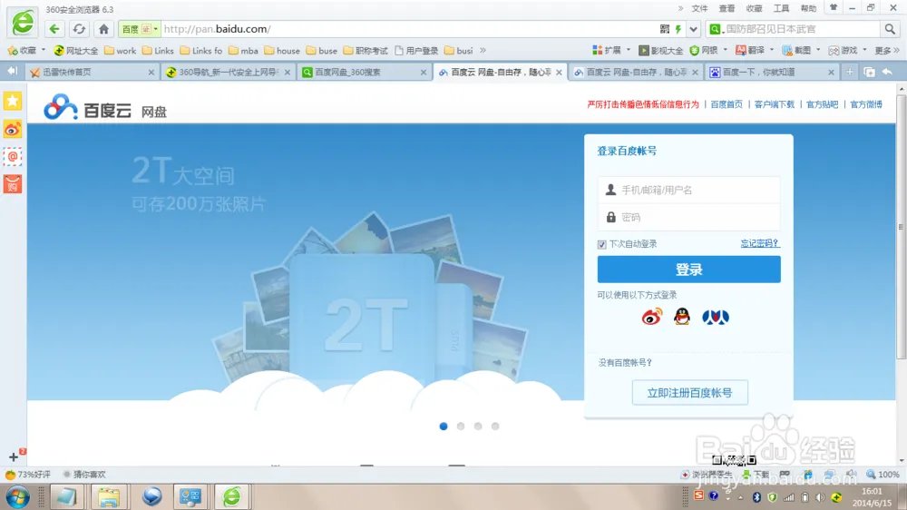Screen dimensions: 907x510
Task: Open the 影视大全 toolbar icon
Action: 660,50
